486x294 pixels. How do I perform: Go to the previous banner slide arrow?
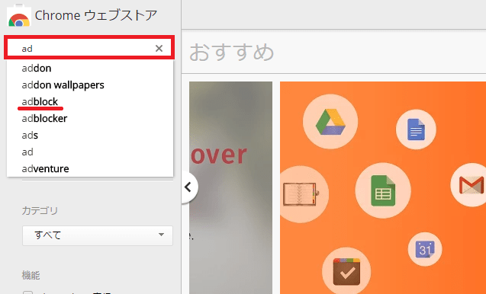pos(188,187)
